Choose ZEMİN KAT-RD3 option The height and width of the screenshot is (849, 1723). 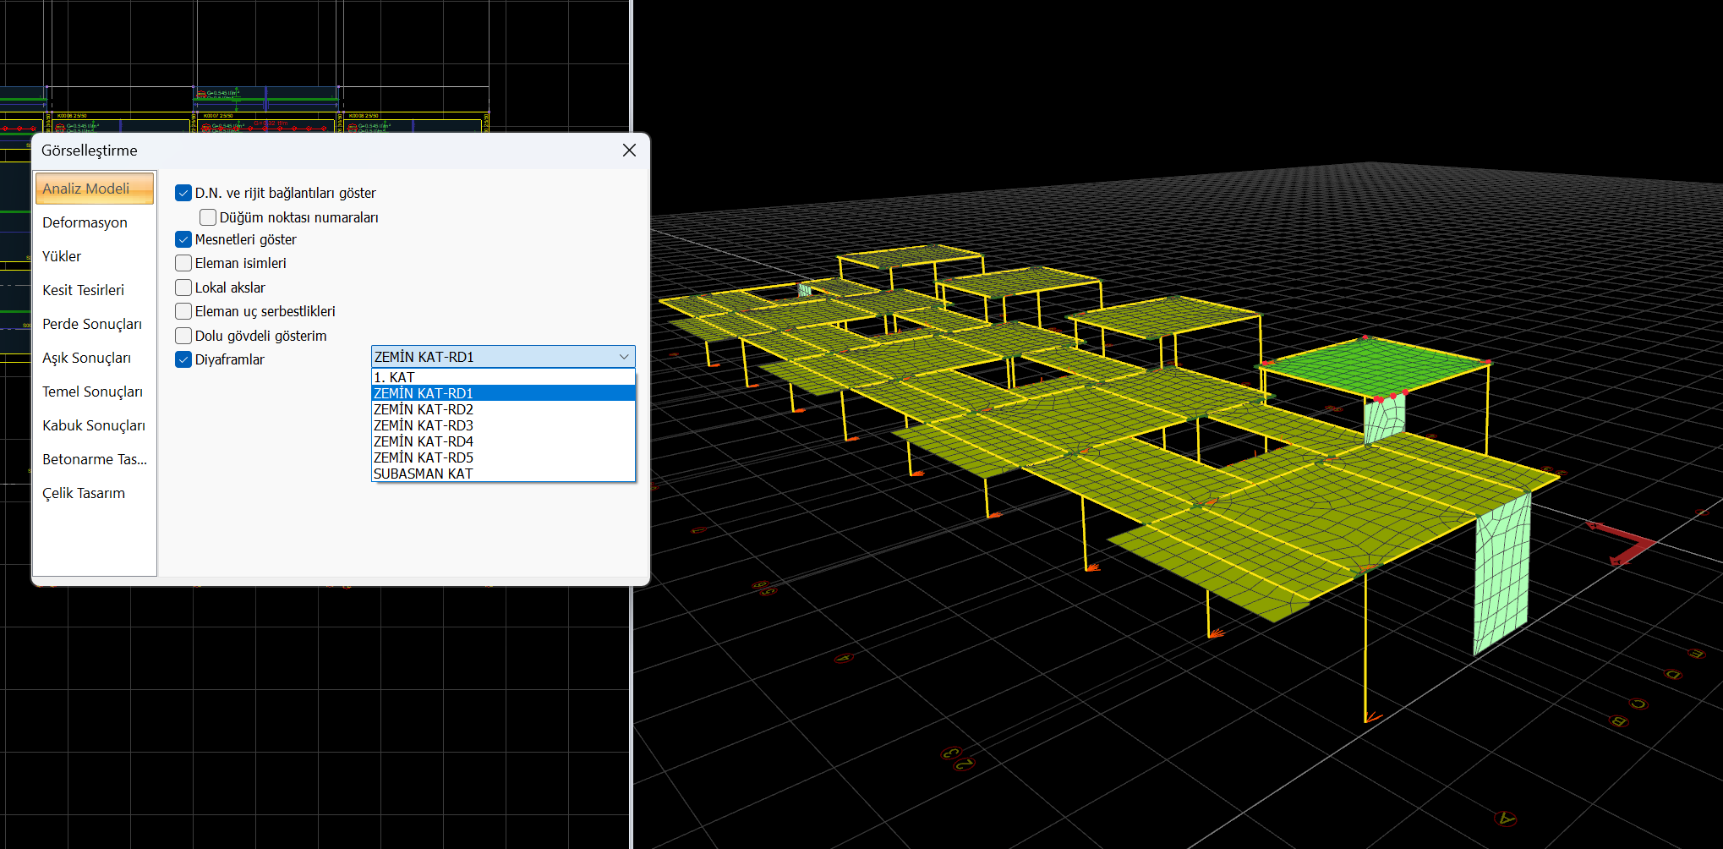pyautogui.click(x=503, y=425)
